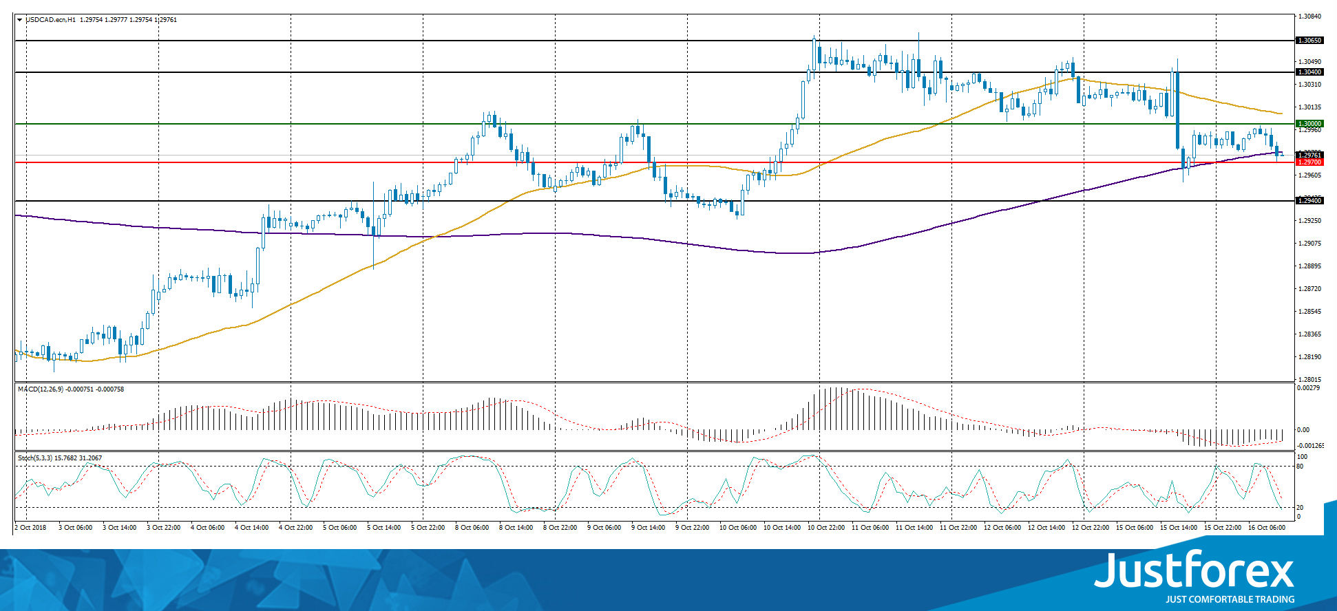Click the 5 Oct 06:00 time label
Viewport: 1337px width, 611px height.
(x=340, y=528)
